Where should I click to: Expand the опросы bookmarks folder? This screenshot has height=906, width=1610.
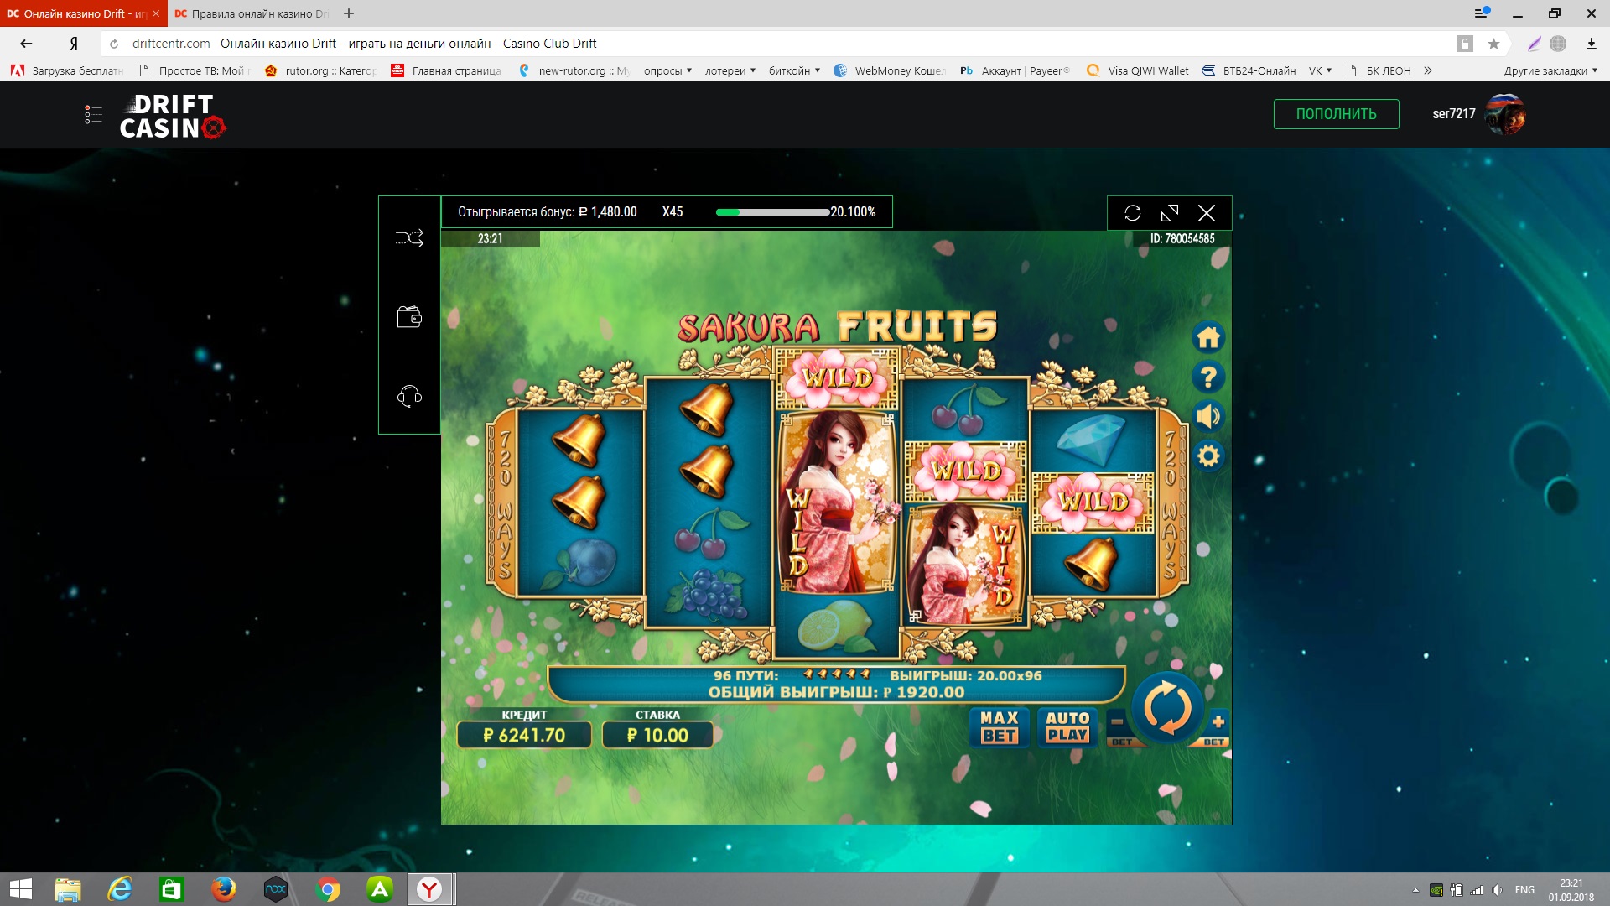[x=667, y=70]
